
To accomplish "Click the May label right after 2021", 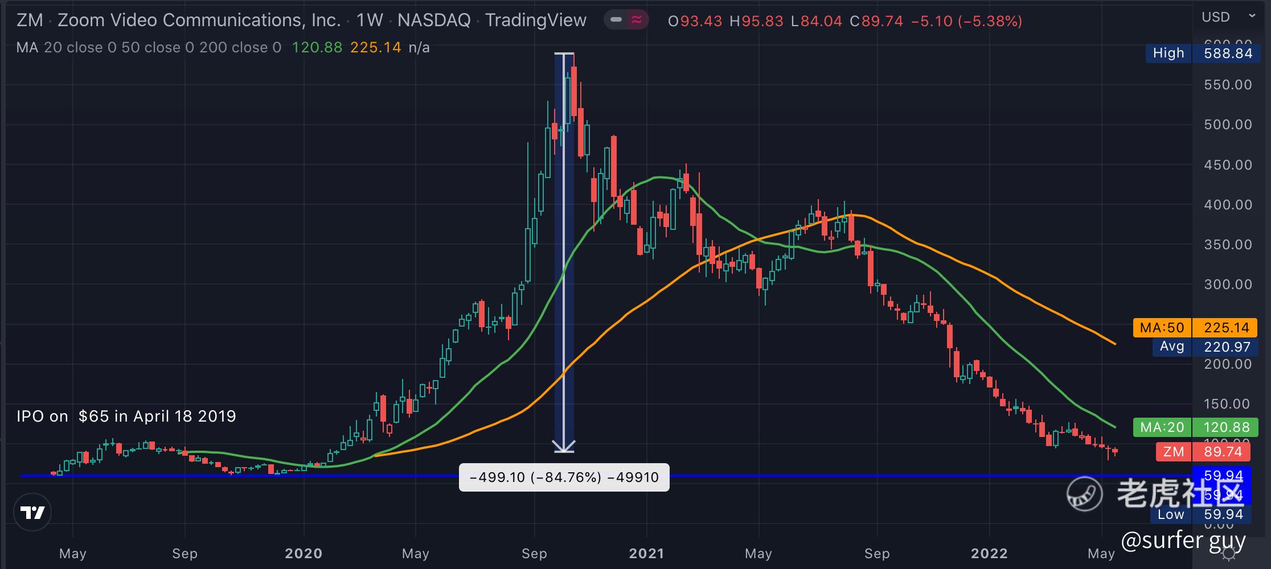I will pyautogui.click(x=758, y=554).
